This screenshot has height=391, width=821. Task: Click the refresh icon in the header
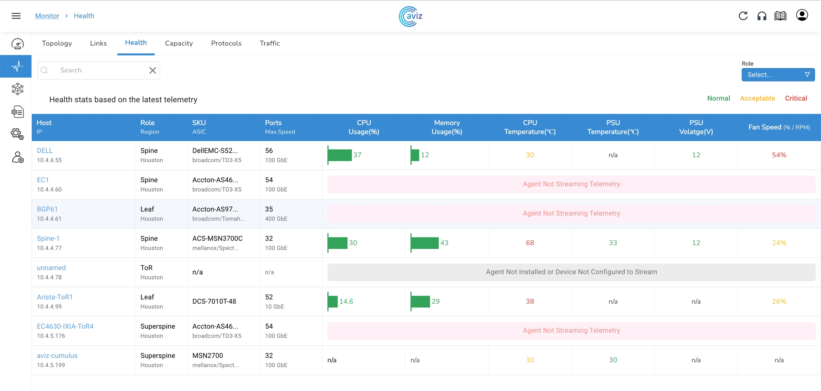click(743, 16)
